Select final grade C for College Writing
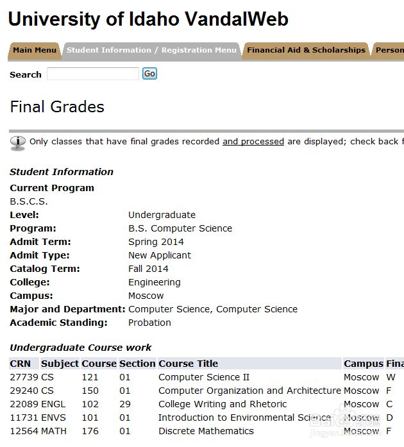The height and width of the screenshot is (447, 404). click(x=389, y=404)
